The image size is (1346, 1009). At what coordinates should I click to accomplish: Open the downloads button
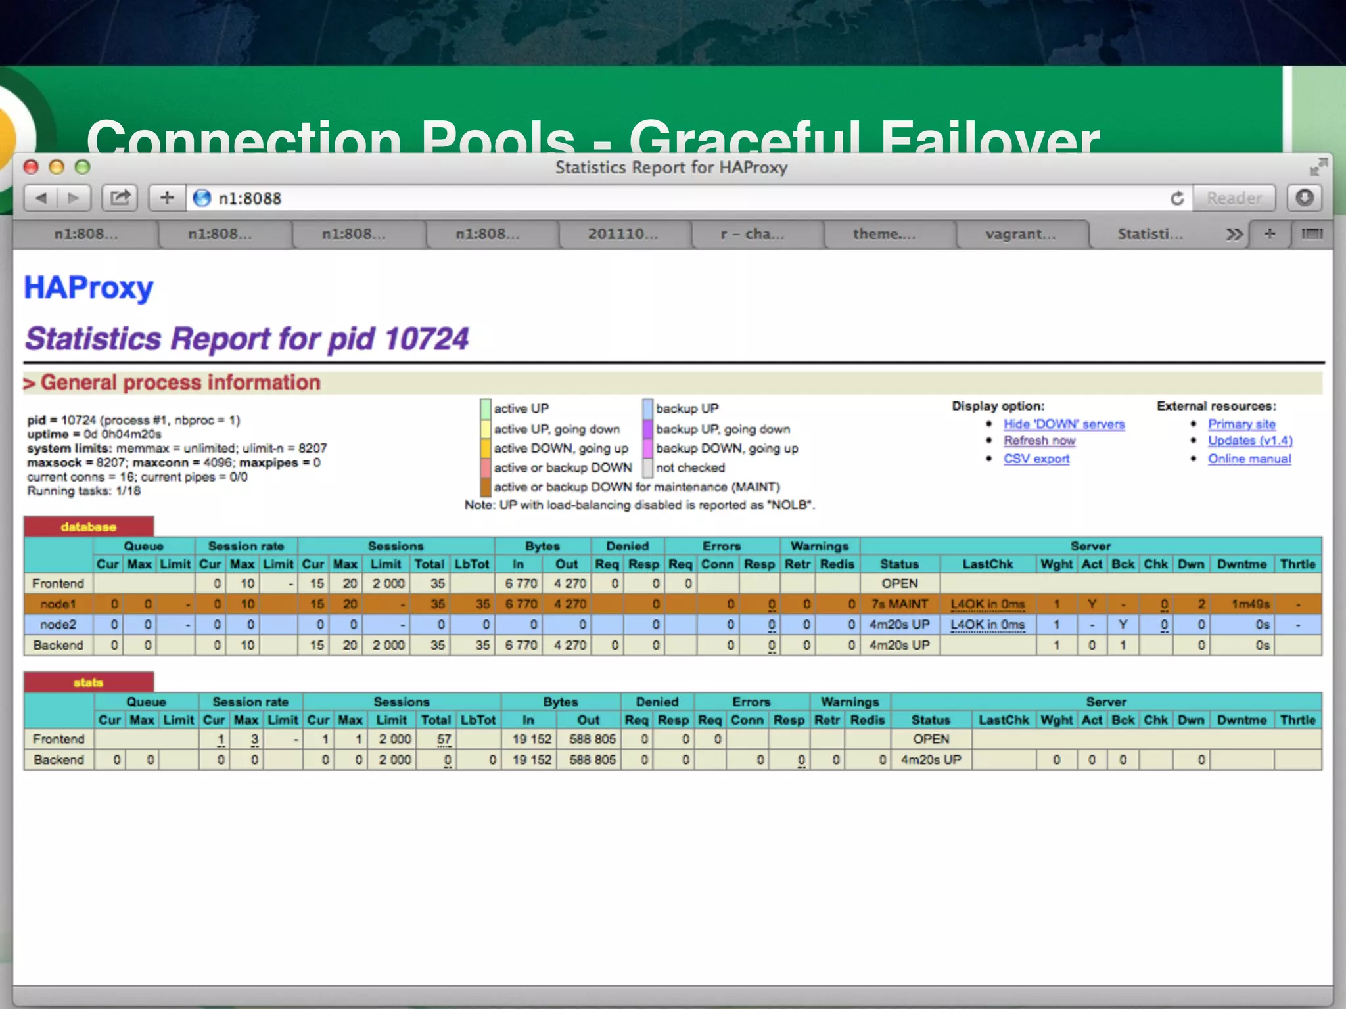pos(1305,198)
